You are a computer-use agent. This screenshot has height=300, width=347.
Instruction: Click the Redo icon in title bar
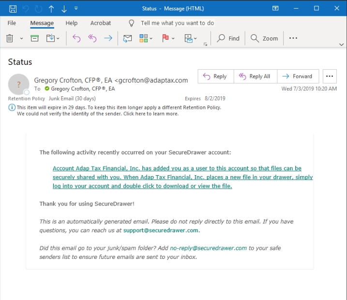tap(39, 9)
